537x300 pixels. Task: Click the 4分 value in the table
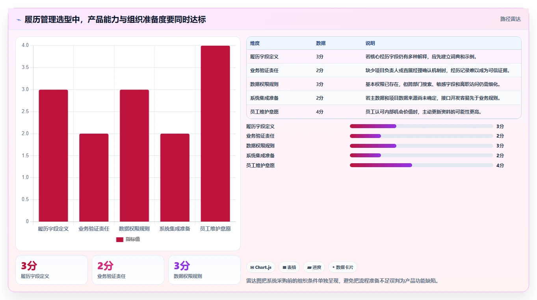pyautogui.click(x=320, y=112)
